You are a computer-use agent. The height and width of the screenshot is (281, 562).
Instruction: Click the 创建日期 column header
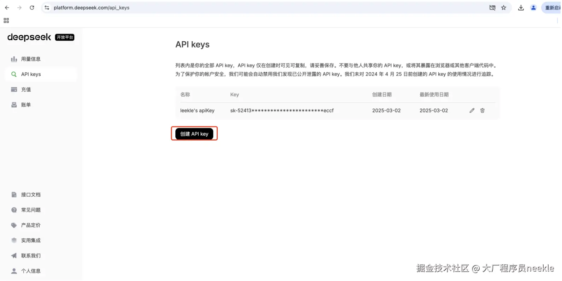tap(382, 95)
